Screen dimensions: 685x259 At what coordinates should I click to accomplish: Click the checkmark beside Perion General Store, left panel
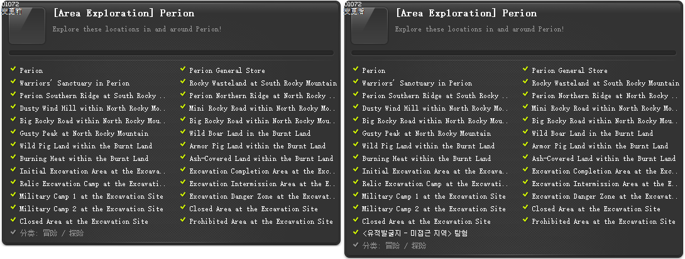pyautogui.click(x=184, y=70)
